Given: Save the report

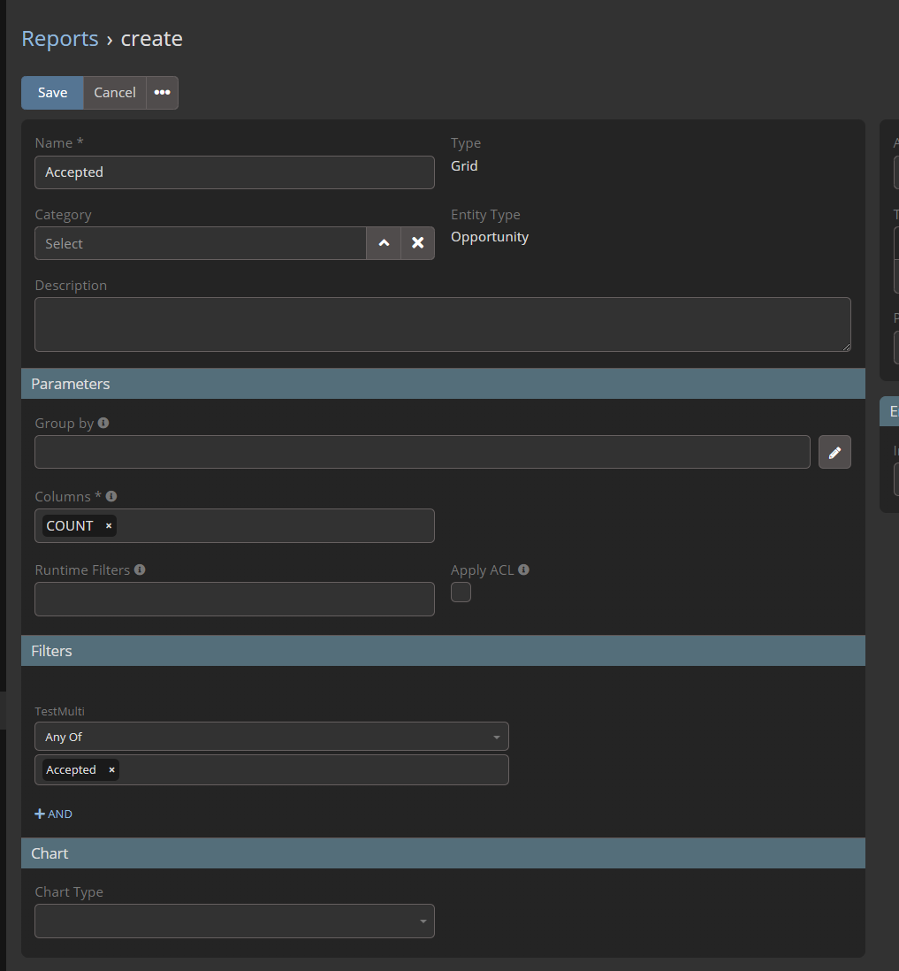Looking at the screenshot, I should pos(52,93).
